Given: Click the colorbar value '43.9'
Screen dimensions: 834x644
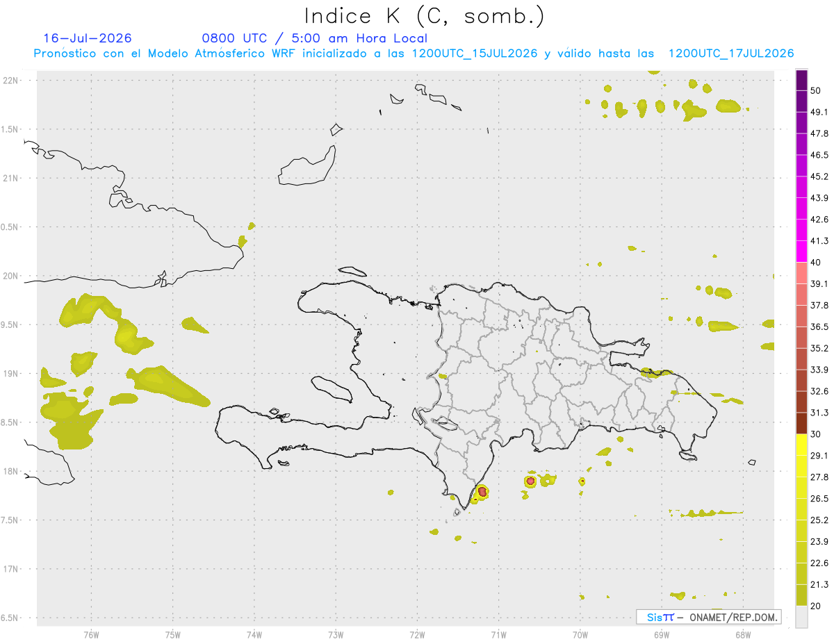Looking at the screenshot, I should point(819,198).
